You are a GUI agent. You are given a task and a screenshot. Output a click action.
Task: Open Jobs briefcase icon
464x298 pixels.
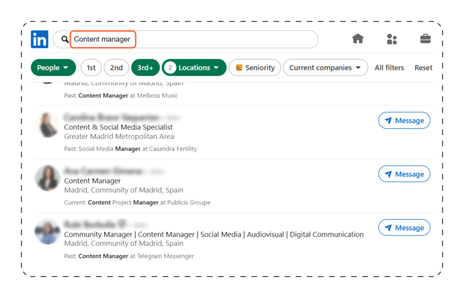click(x=425, y=39)
